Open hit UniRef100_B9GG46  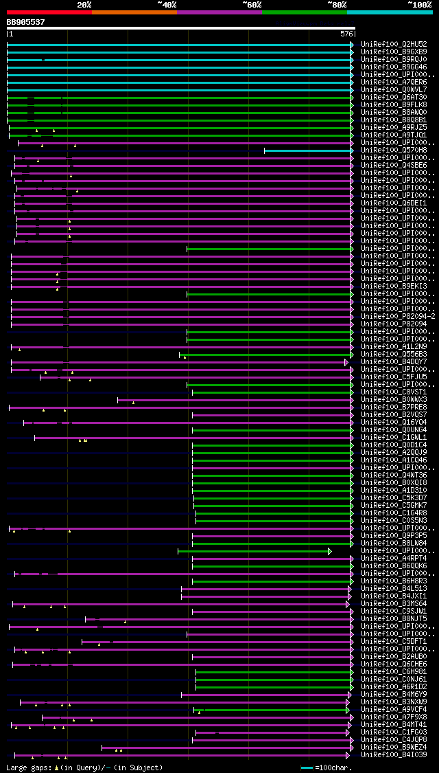coord(394,67)
